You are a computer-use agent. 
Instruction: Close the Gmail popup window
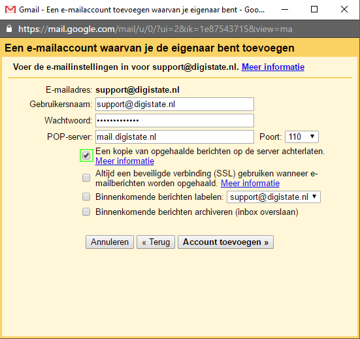(344, 9)
